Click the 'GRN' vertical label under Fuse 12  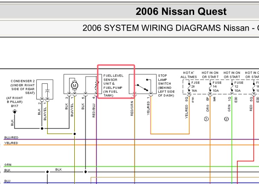point(229,108)
